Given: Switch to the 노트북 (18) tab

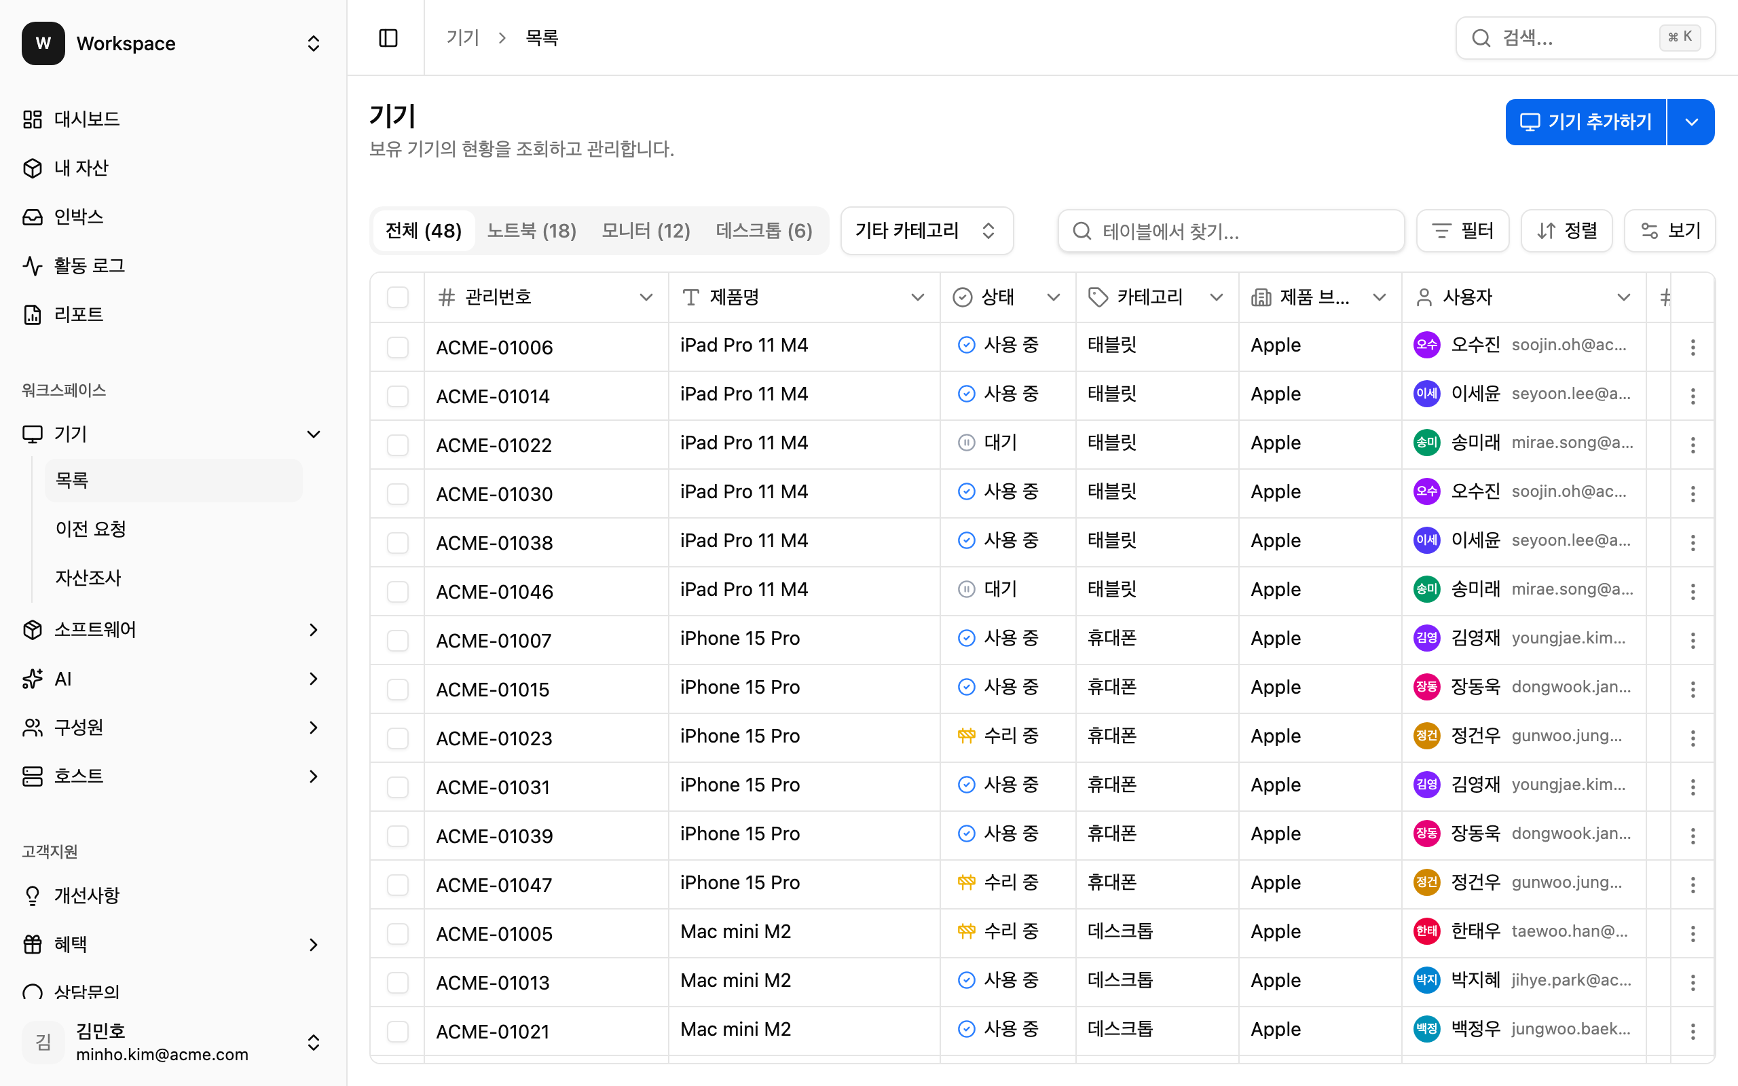Looking at the screenshot, I should click(x=532, y=231).
